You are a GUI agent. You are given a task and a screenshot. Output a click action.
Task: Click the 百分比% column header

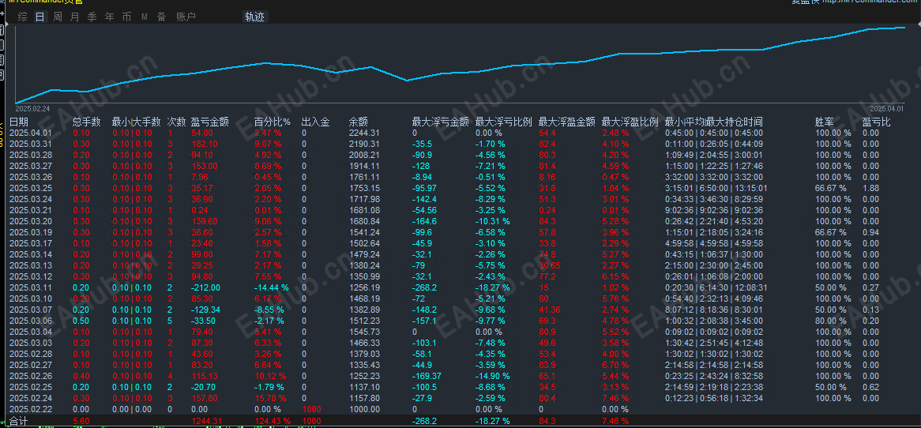273,122
